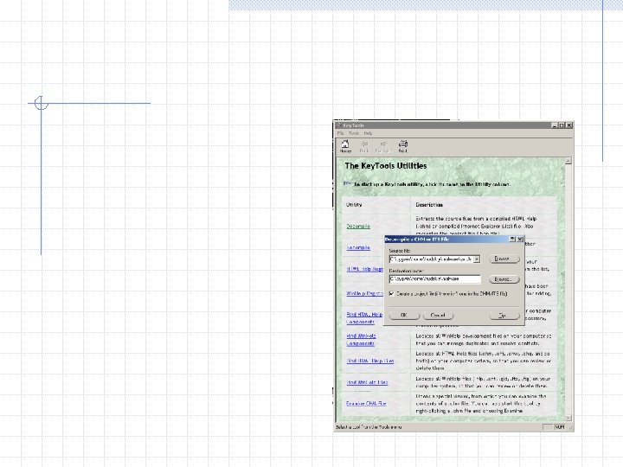
Task: Open the Decompile utility link
Action: pyautogui.click(x=358, y=226)
